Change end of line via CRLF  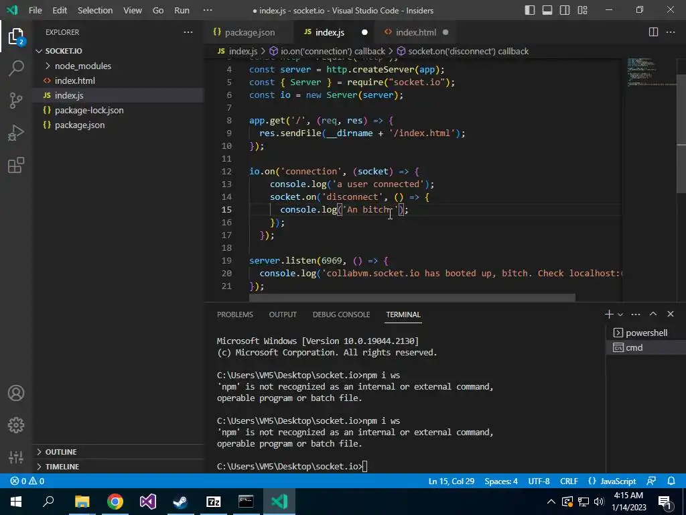click(x=569, y=481)
